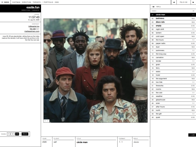Go to the next page arrow

(193, 2)
